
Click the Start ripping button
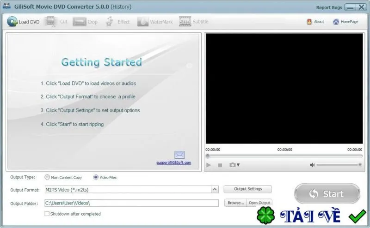tap(327, 193)
